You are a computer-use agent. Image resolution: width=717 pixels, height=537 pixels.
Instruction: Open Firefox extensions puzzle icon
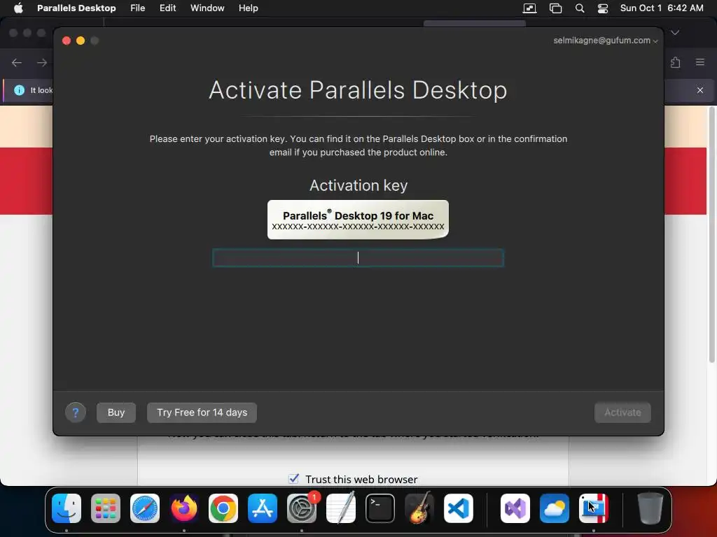(676, 62)
